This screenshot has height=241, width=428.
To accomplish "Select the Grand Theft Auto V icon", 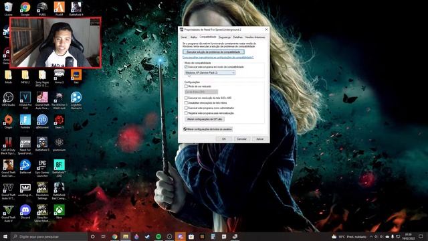I will [x=8, y=214].
